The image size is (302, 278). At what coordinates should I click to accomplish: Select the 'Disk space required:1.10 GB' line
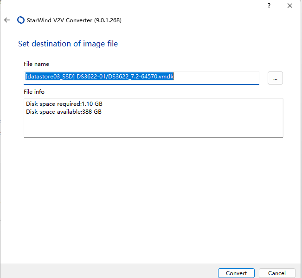coord(64,104)
